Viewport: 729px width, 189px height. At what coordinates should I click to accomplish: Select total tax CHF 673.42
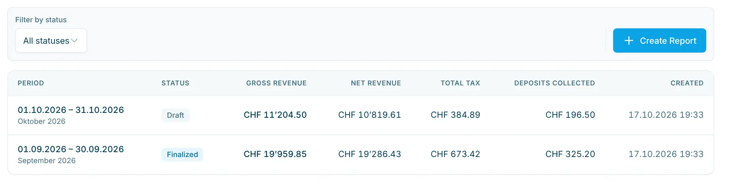455,154
